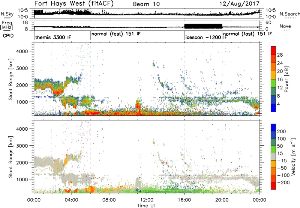The height and width of the screenshot is (208, 300).
Task: Select the 3000 tick label in the velocity panel
Action: (22, 146)
